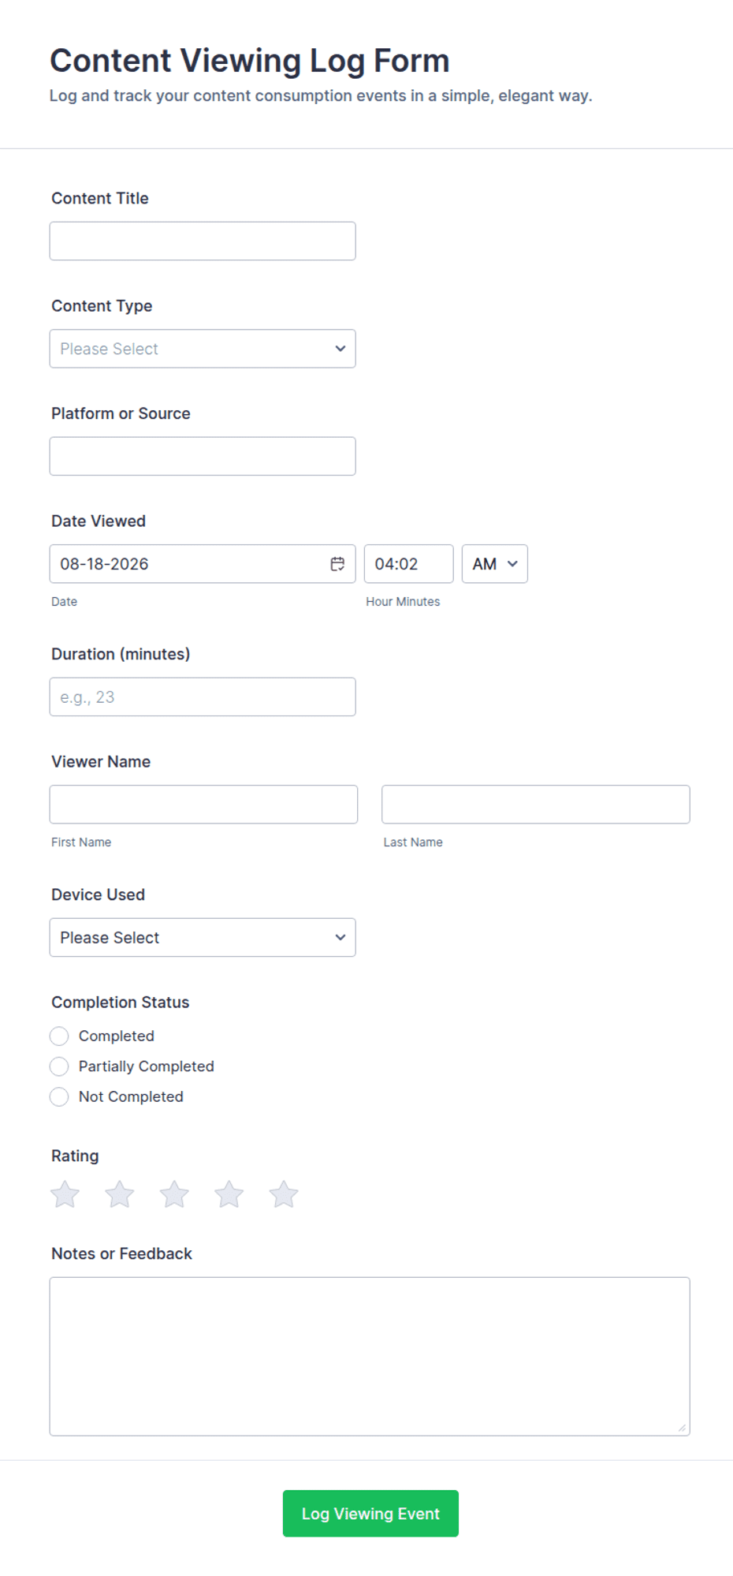Image resolution: width=733 pixels, height=1576 pixels.
Task: Give a four star rating
Action: pyautogui.click(x=229, y=1194)
